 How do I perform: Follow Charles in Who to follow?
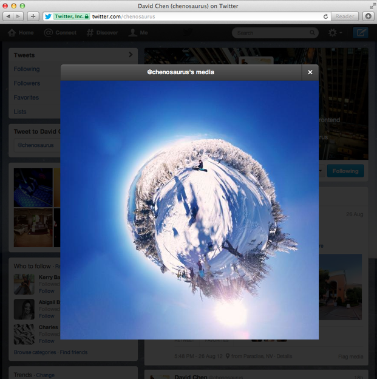(46, 341)
